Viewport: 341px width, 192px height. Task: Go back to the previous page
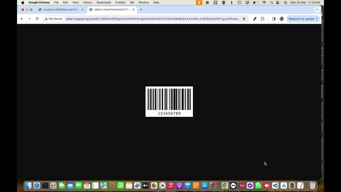tap(22, 19)
